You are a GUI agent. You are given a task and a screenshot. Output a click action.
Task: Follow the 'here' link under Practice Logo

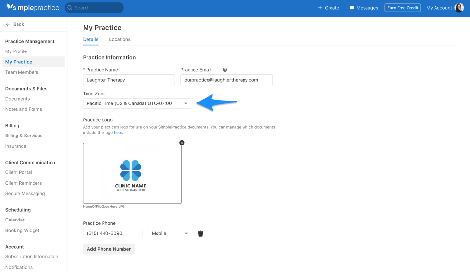click(118, 133)
